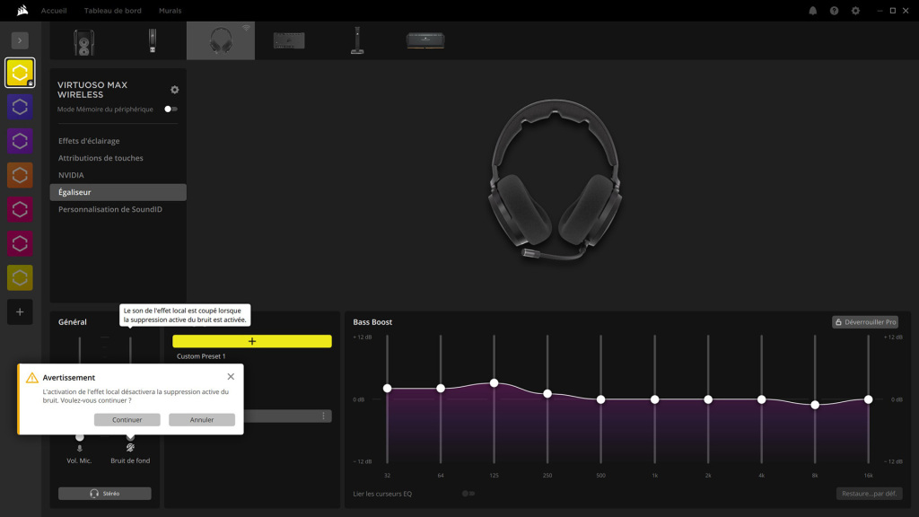Click the Vol. Mic. microphone icon
The width and height of the screenshot is (919, 517).
point(80,449)
